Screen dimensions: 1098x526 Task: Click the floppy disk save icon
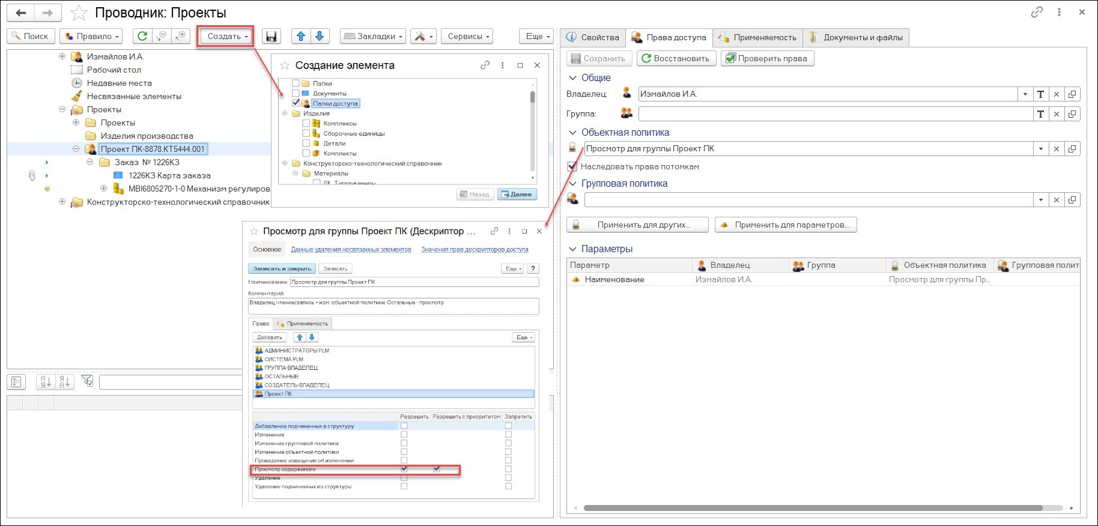coord(271,36)
